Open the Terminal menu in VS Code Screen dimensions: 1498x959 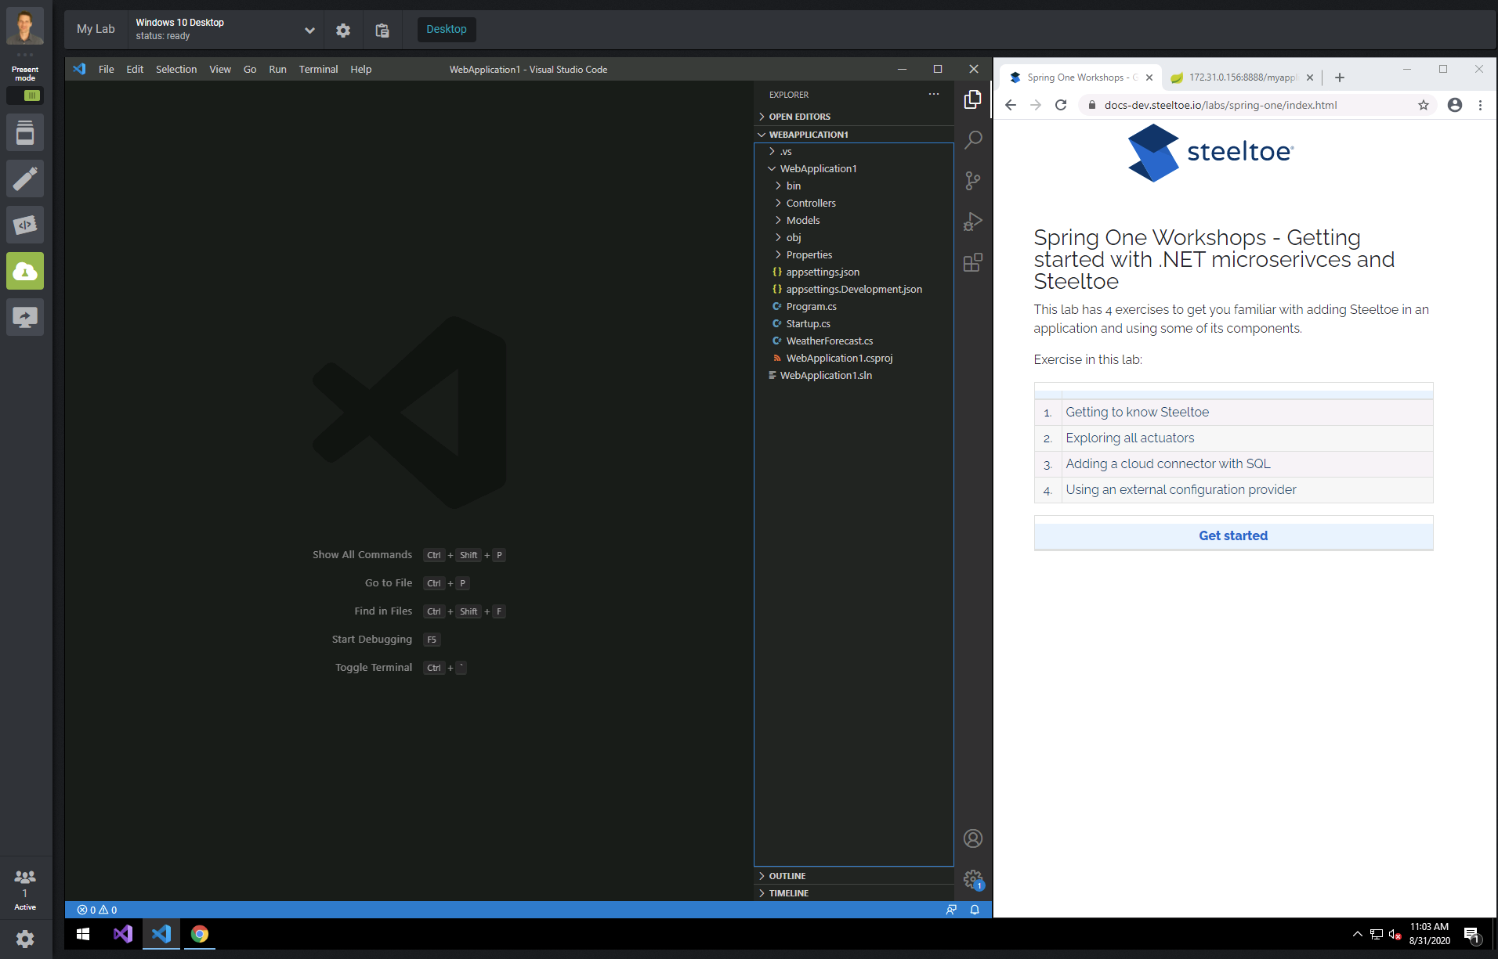[x=318, y=69]
